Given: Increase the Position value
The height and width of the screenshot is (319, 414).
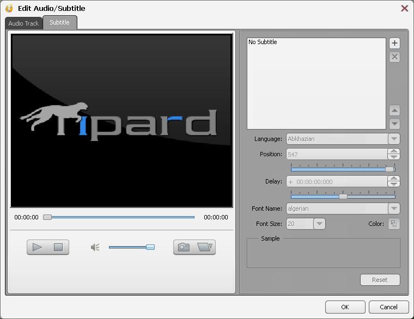Looking at the screenshot, I should point(394,151).
